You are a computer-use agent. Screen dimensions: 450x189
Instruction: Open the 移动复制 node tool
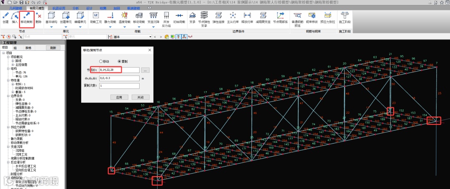point(26,17)
